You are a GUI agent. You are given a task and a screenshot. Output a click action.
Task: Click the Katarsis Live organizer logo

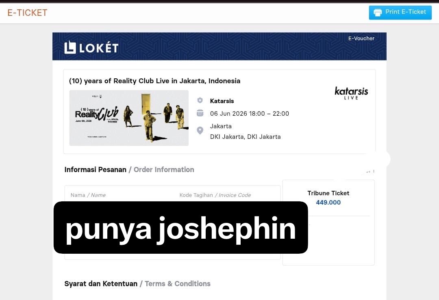click(351, 93)
